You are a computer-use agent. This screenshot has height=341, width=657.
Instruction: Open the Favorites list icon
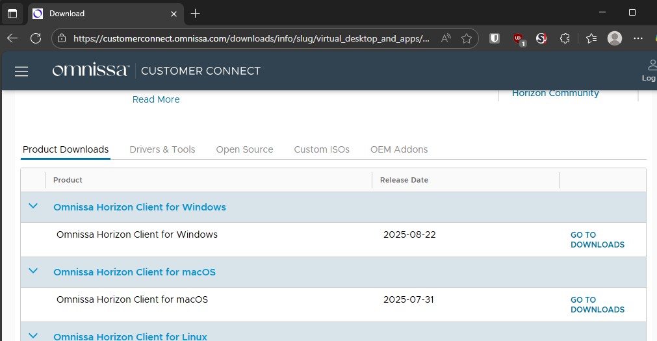[x=591, y=38]
